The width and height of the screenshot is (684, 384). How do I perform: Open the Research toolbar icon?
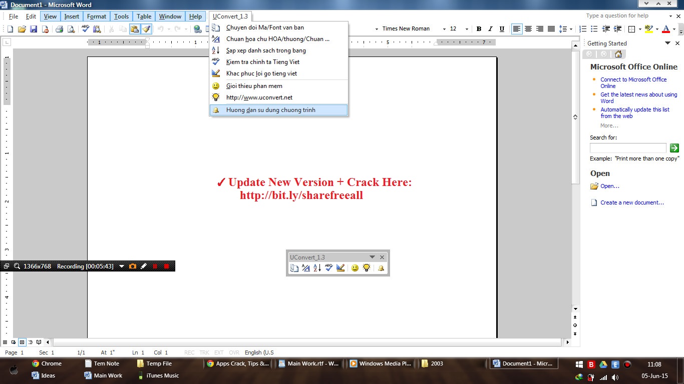[x=97, y=29]
